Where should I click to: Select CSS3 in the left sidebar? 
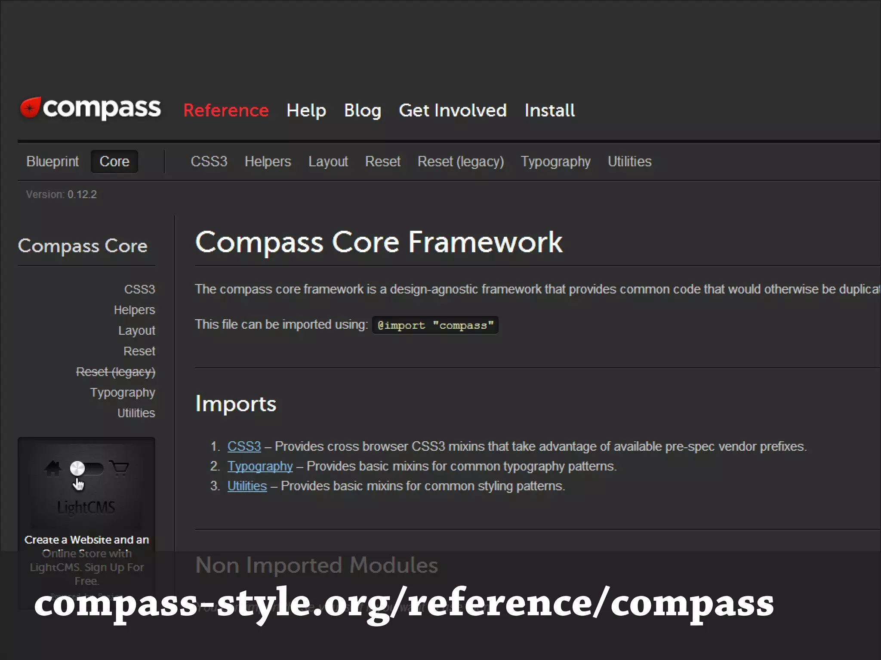click(139, 289)
